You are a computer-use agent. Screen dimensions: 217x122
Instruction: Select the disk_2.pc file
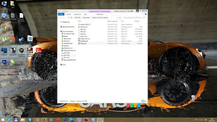pos(82,32)
